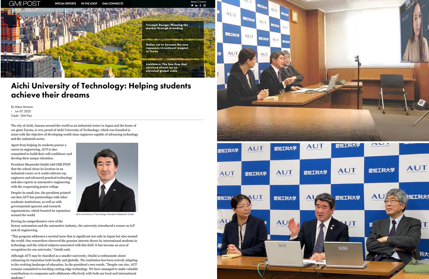429x279 pixels.
Task: Open the Dallas Japanese investment article card
Action: point(173,49)
